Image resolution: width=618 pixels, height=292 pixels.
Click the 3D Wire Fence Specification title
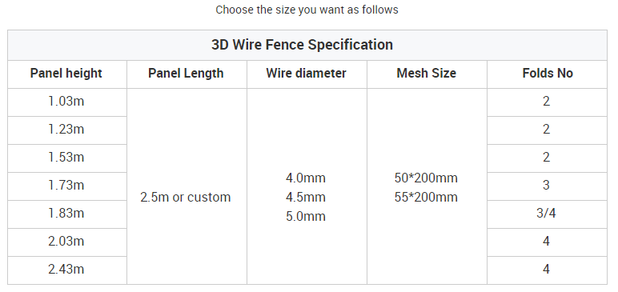point(302,45)
